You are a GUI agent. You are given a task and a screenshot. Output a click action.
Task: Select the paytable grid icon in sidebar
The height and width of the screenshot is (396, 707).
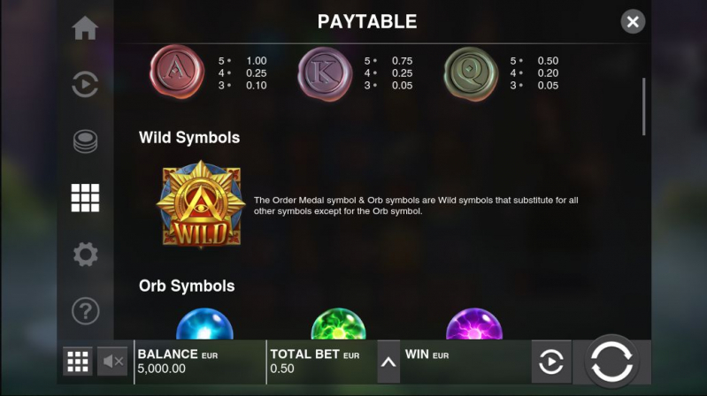(85, 198)
